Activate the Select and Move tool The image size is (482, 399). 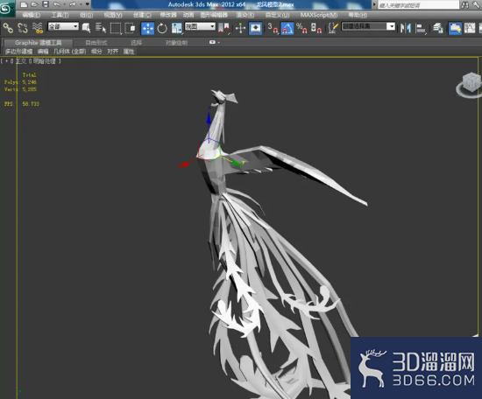(147, 28)
